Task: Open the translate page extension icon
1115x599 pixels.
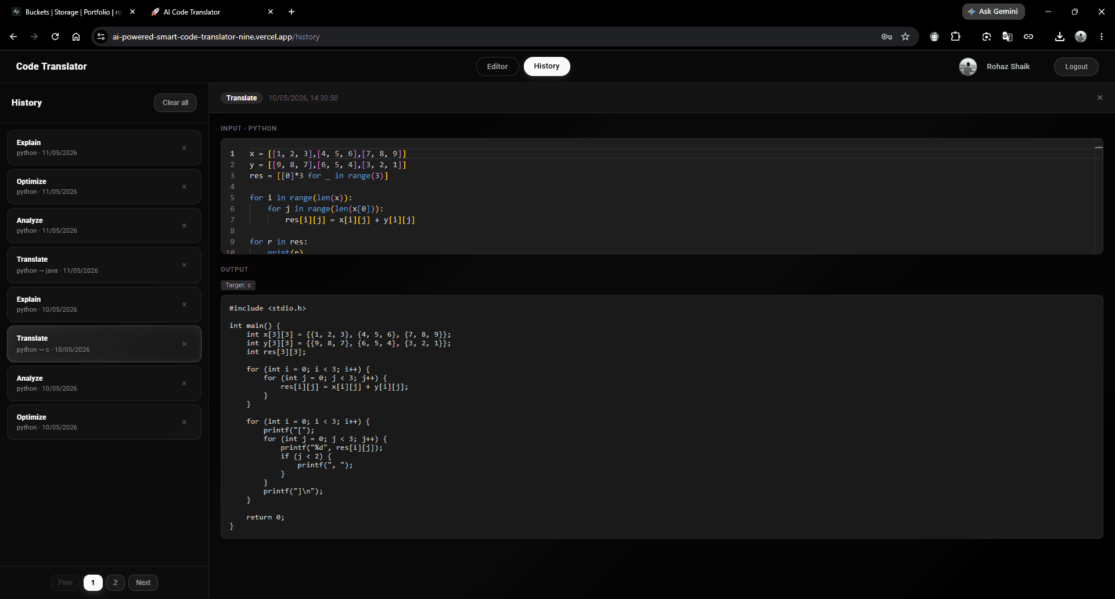Action: (x=1008, y=37)
